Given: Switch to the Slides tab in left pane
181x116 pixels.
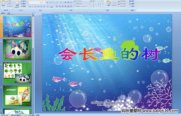Looking at the screenshot, I should coord(3,13).
